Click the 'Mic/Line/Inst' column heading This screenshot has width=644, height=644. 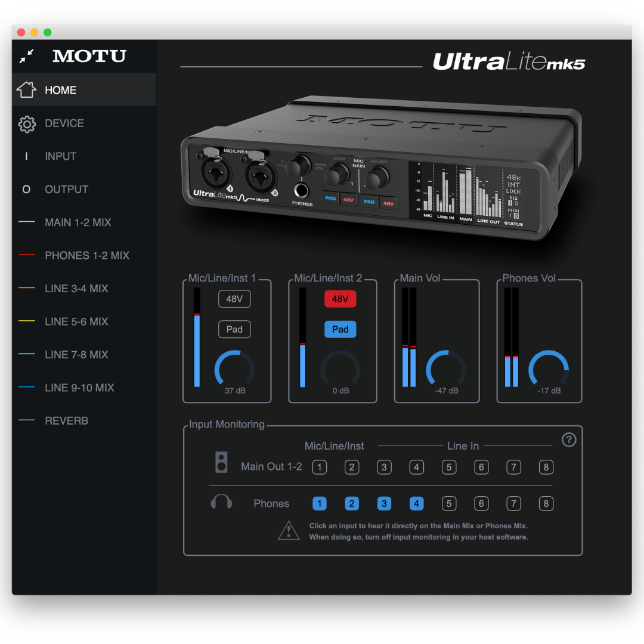click(x=335, y=446)
